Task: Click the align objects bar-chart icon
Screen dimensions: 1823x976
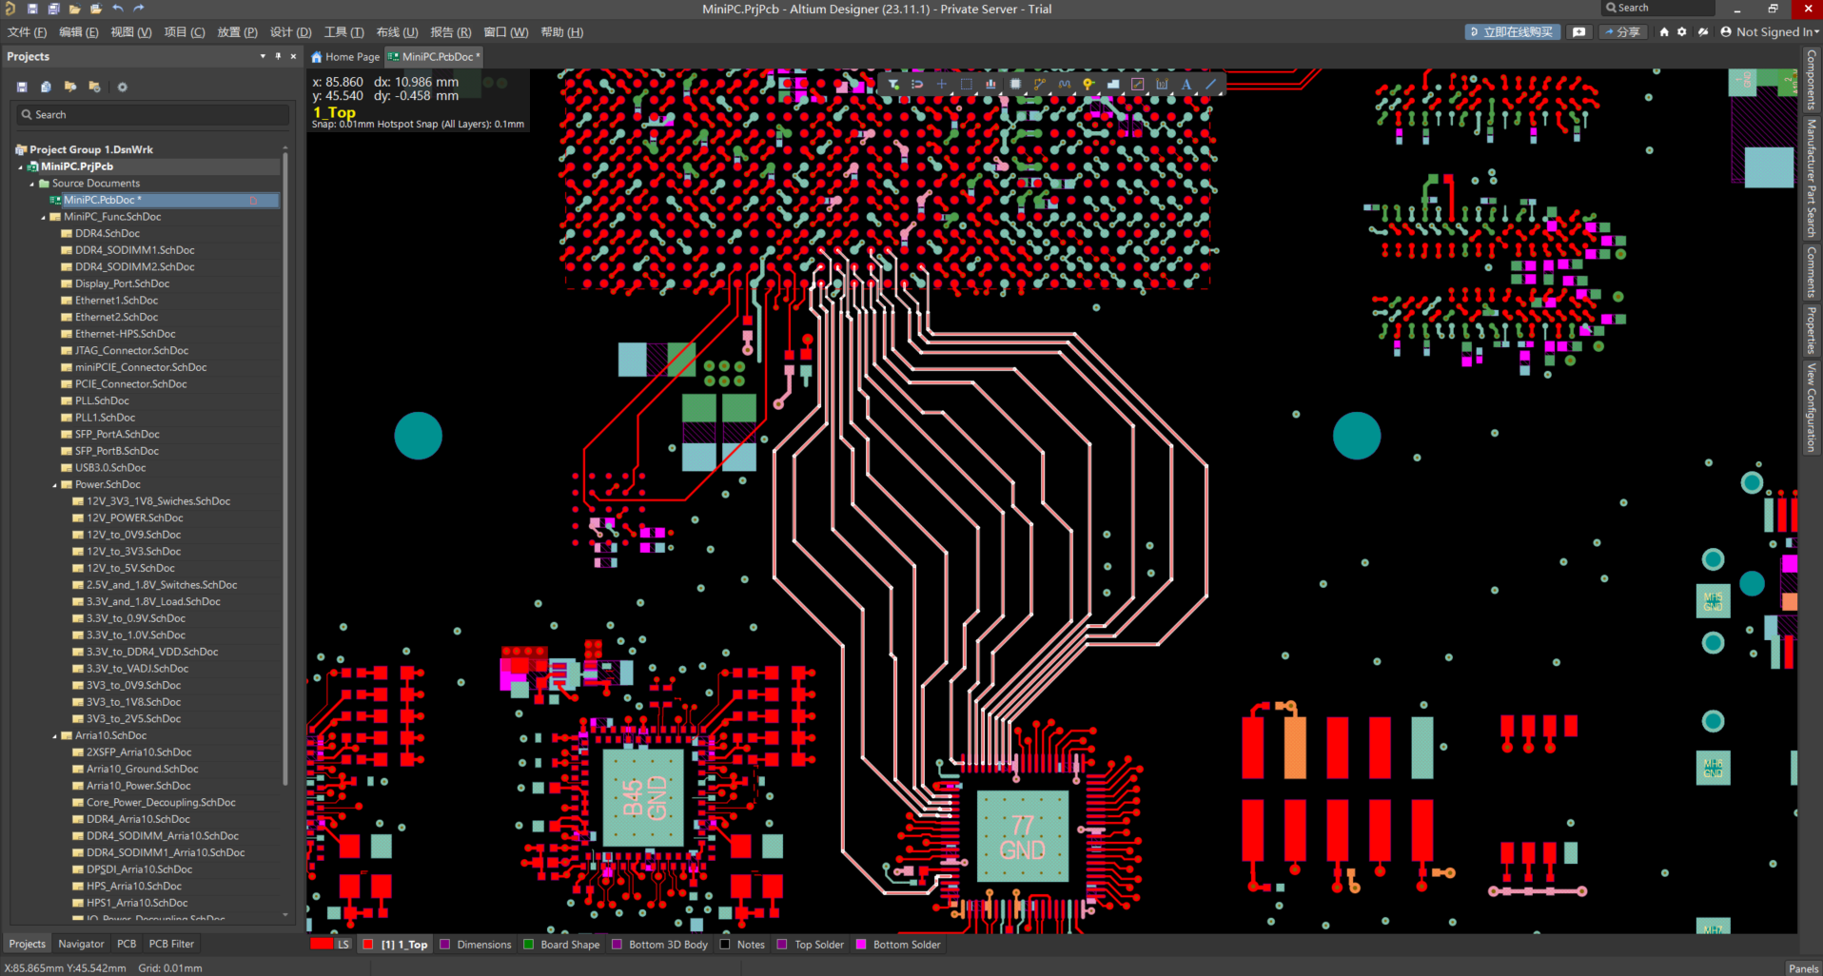Action: click(990, 85)
